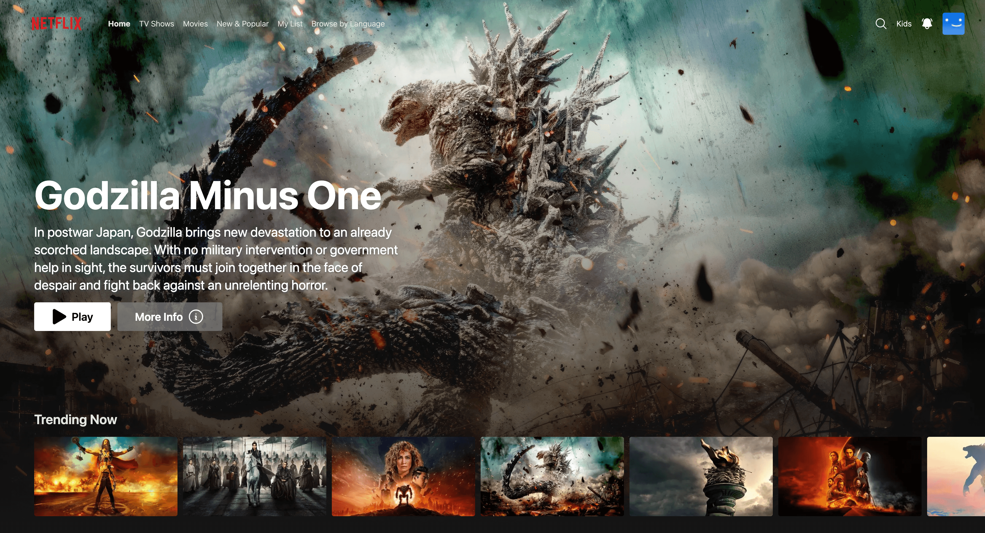
Task: Open the white horse army thumbnail
Action: pyautogui.click(x=255, y=477)
